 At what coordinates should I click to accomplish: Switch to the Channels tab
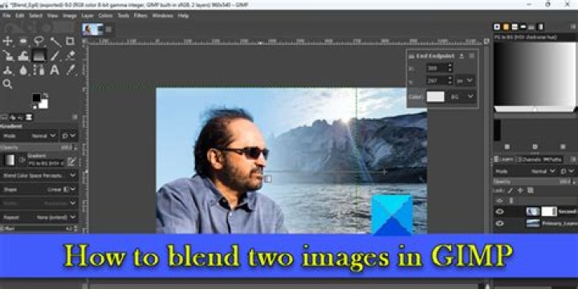[528, 160]
